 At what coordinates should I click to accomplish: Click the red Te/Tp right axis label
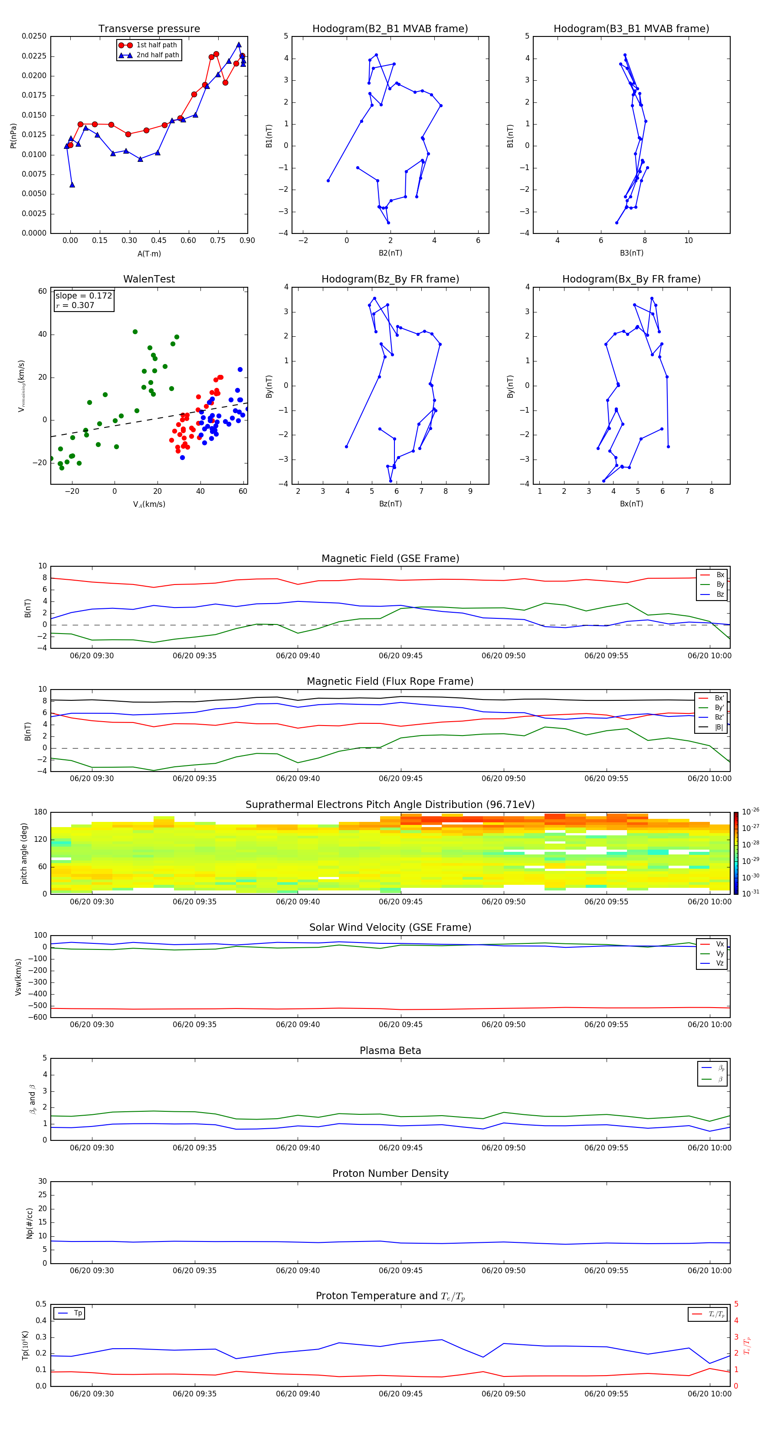click(747, 1345)
